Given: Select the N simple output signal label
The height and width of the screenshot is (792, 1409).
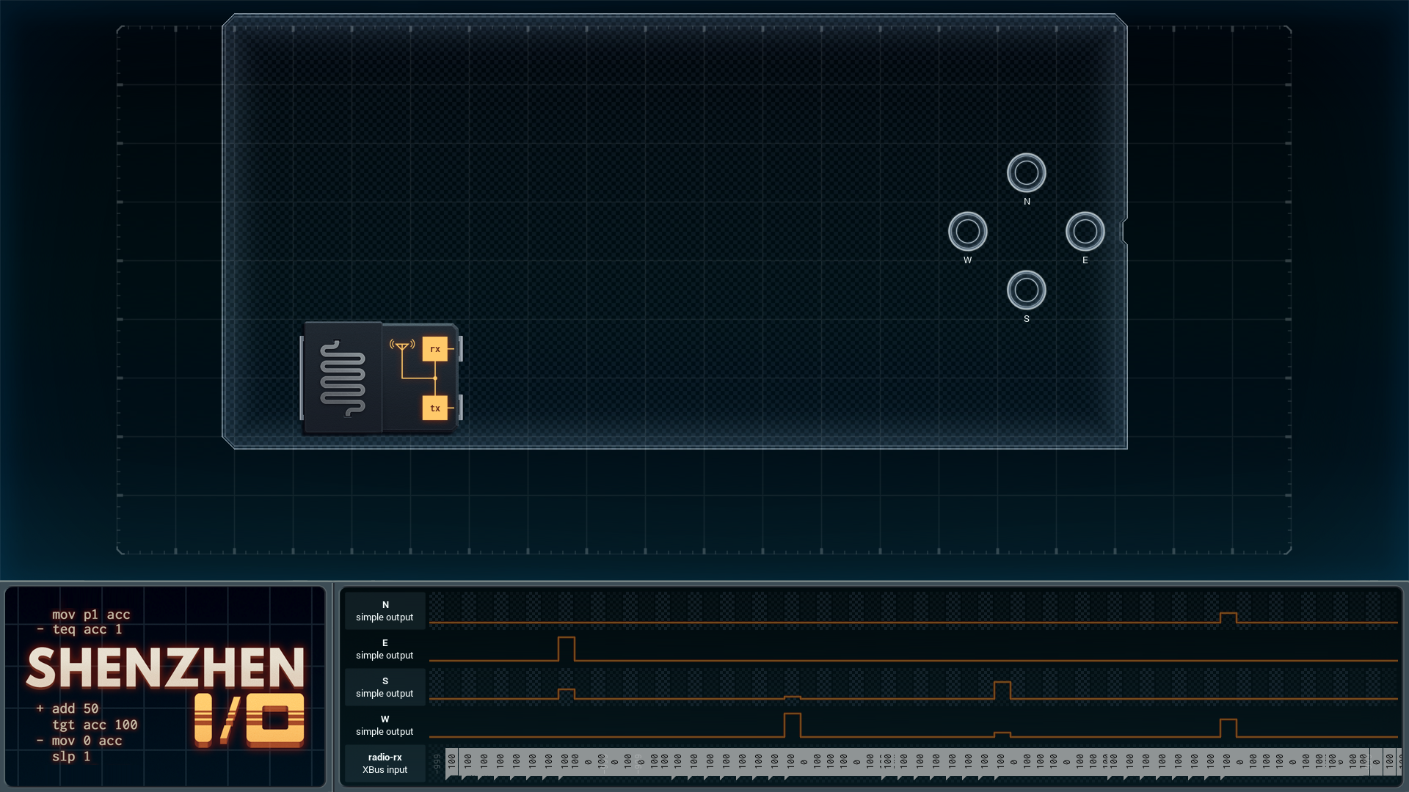Looking at the screenshot, I should tap(385, 611).
